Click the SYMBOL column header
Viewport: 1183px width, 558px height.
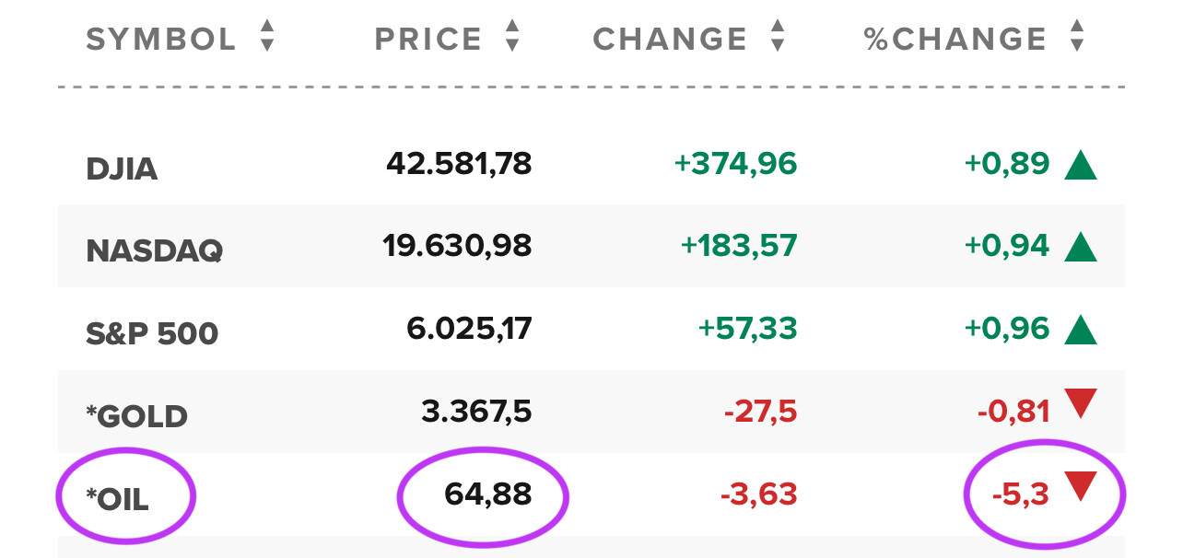pyautogui.click(x=161, y=39)
